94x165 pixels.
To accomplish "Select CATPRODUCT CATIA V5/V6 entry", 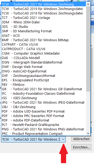I will point(44,49).
